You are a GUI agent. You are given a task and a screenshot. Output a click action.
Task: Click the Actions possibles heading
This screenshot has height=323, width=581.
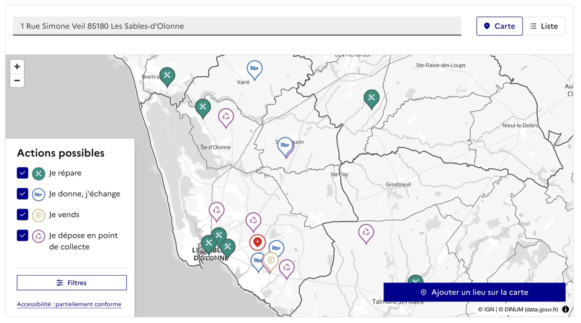pos(61,153)
